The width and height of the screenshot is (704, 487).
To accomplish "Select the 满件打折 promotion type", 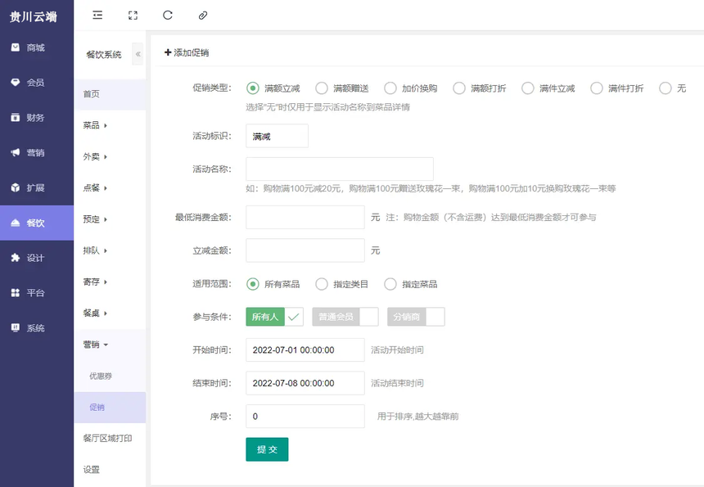I will (x=596, y=88).
